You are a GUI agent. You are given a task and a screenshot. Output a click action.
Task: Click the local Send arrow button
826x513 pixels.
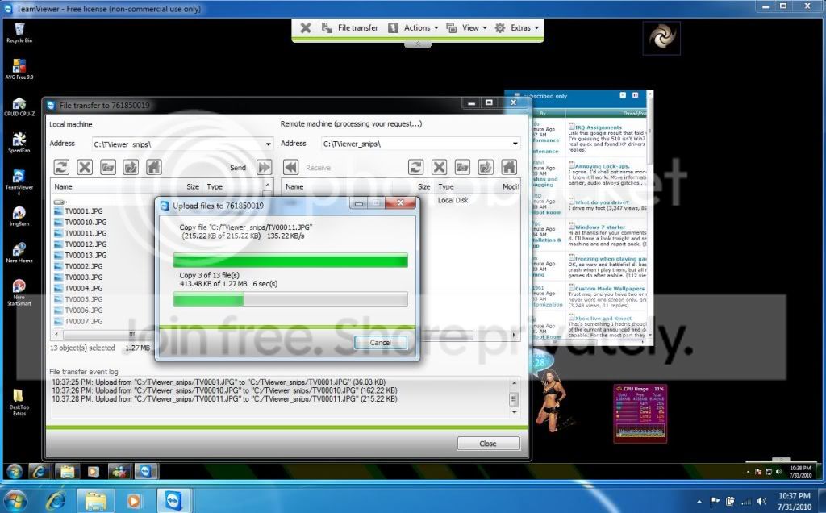coord(264,168)
